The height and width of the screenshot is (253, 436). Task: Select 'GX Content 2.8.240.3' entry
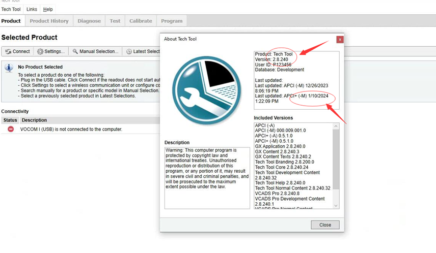coord(277,151)
